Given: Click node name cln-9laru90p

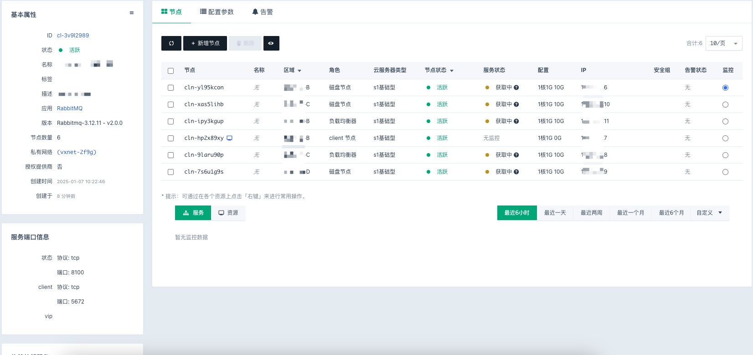Looking at the screenshot, I should [204, 155].
